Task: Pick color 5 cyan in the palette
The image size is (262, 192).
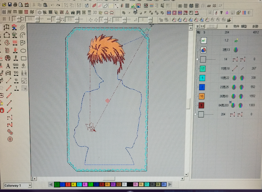Action: [x=79, y=184]
